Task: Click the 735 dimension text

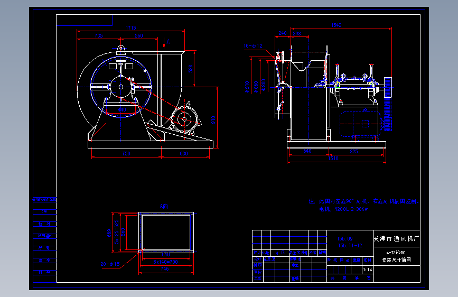Action: (x=99, y=35)
